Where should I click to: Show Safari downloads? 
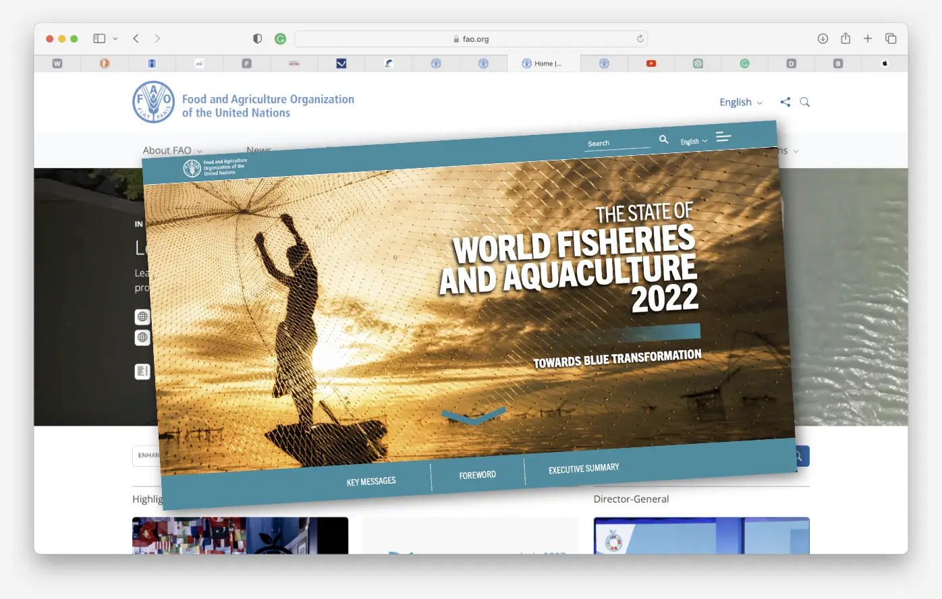[823, 38]
